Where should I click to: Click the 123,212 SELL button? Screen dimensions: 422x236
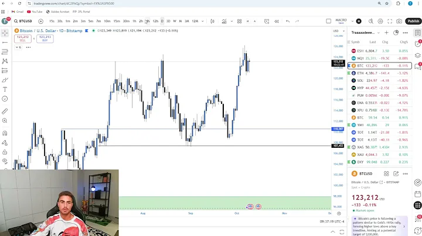[23, 39]
